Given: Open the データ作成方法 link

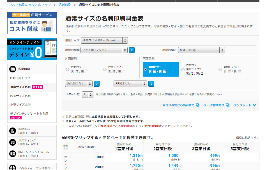Looking at the screenshot, I should 214,105.
